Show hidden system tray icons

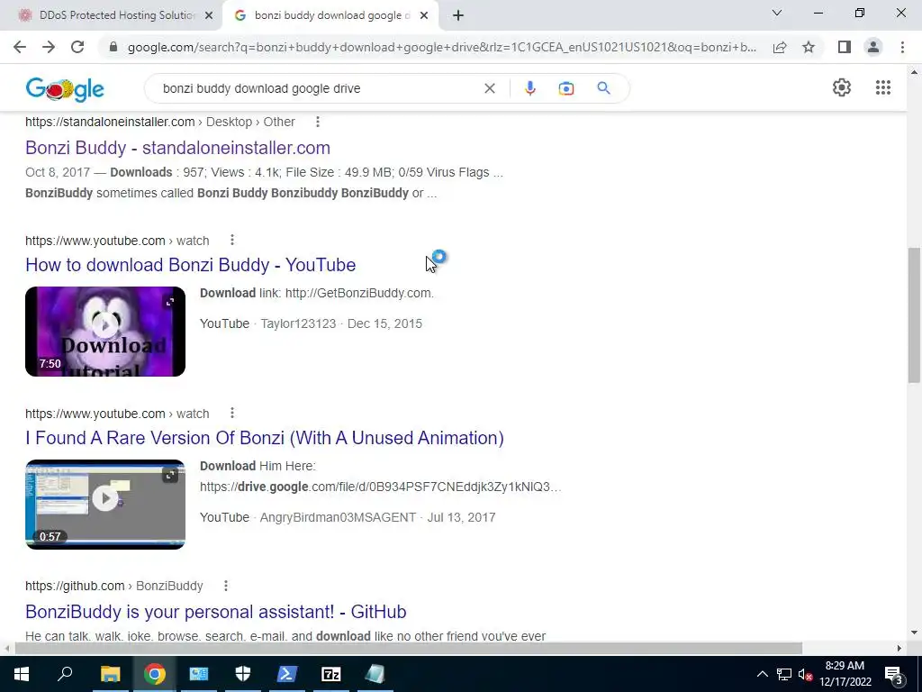click(762, 674)
